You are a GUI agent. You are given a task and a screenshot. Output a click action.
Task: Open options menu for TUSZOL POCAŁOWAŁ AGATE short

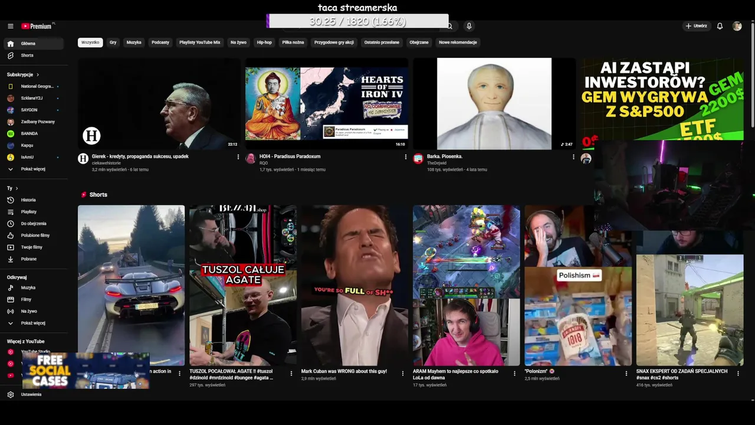291,373
